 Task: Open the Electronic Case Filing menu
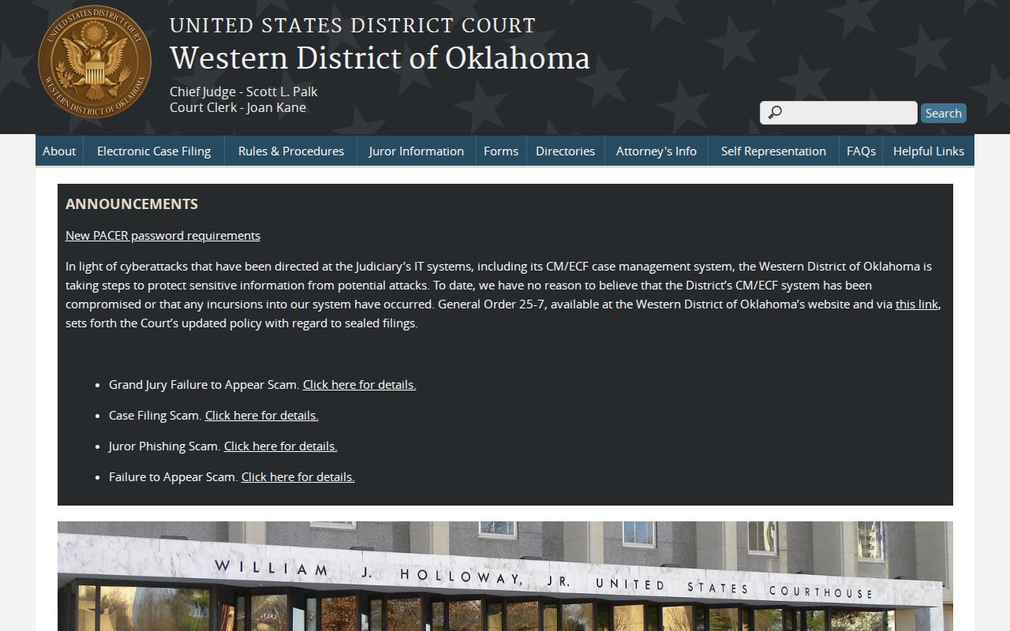pos(154,151)
